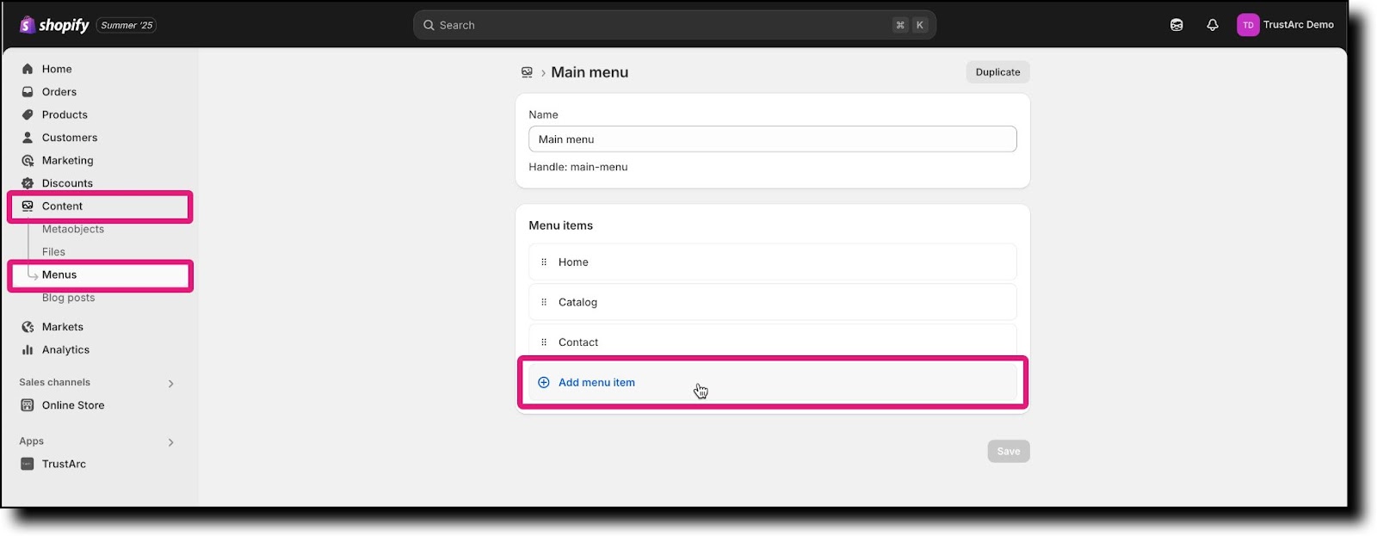
Task: Click the Content breadcrumb icon
Action: click(527, 72)
